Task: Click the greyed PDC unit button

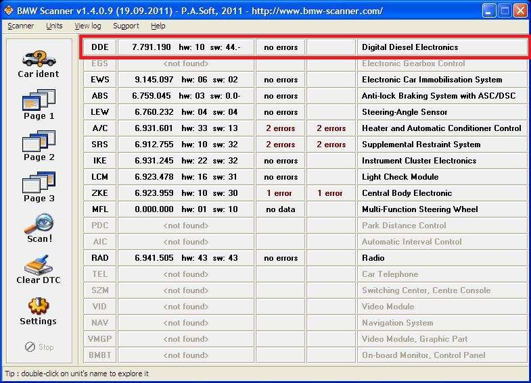Action: point(100,226)
